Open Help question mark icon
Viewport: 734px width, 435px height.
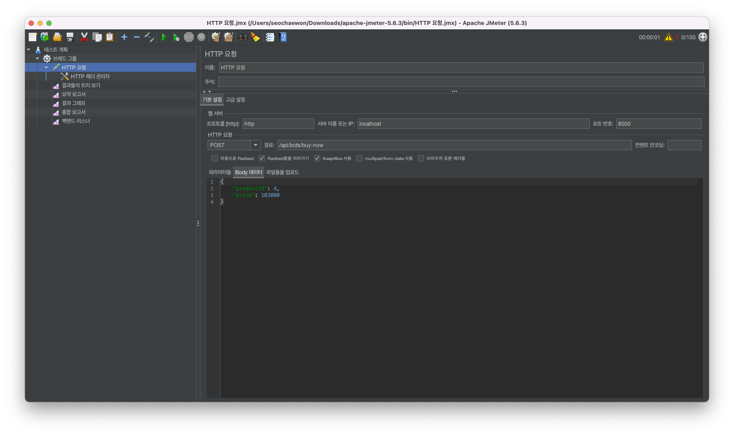[x=283, y=37]
